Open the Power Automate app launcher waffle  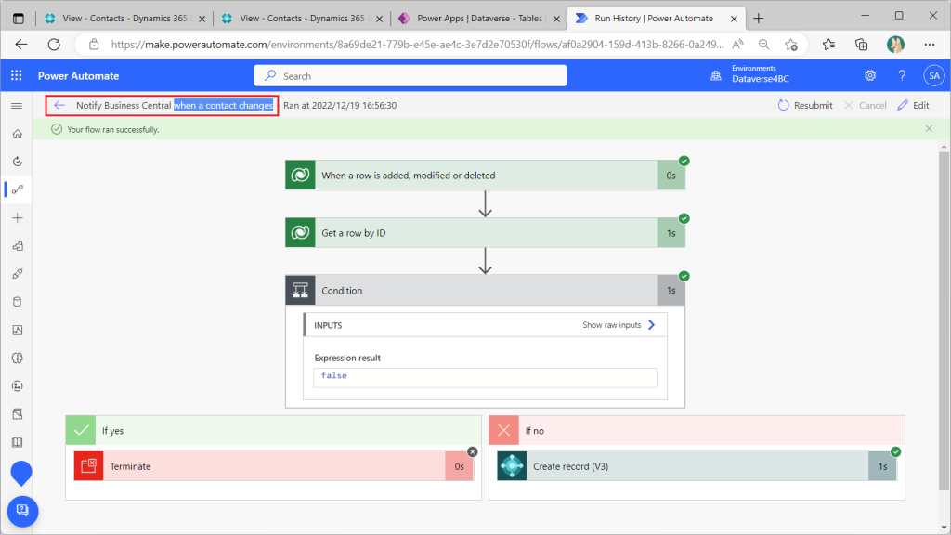pos(17,75)
